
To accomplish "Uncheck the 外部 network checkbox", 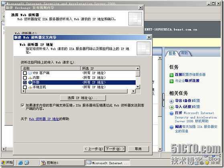I will [25, 83].
